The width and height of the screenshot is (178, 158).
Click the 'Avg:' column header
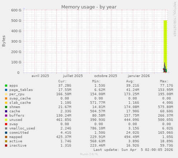tap(130, 81)
